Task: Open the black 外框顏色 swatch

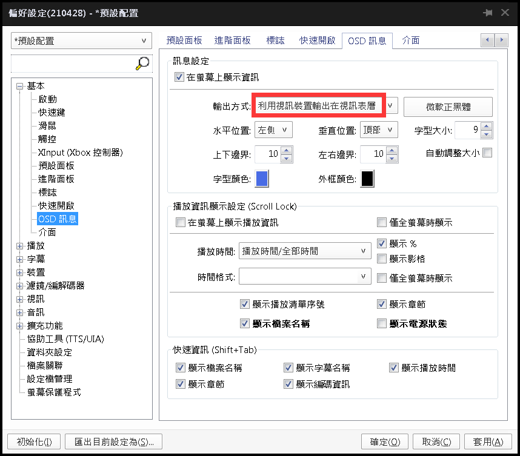Action: pos(367,179)
